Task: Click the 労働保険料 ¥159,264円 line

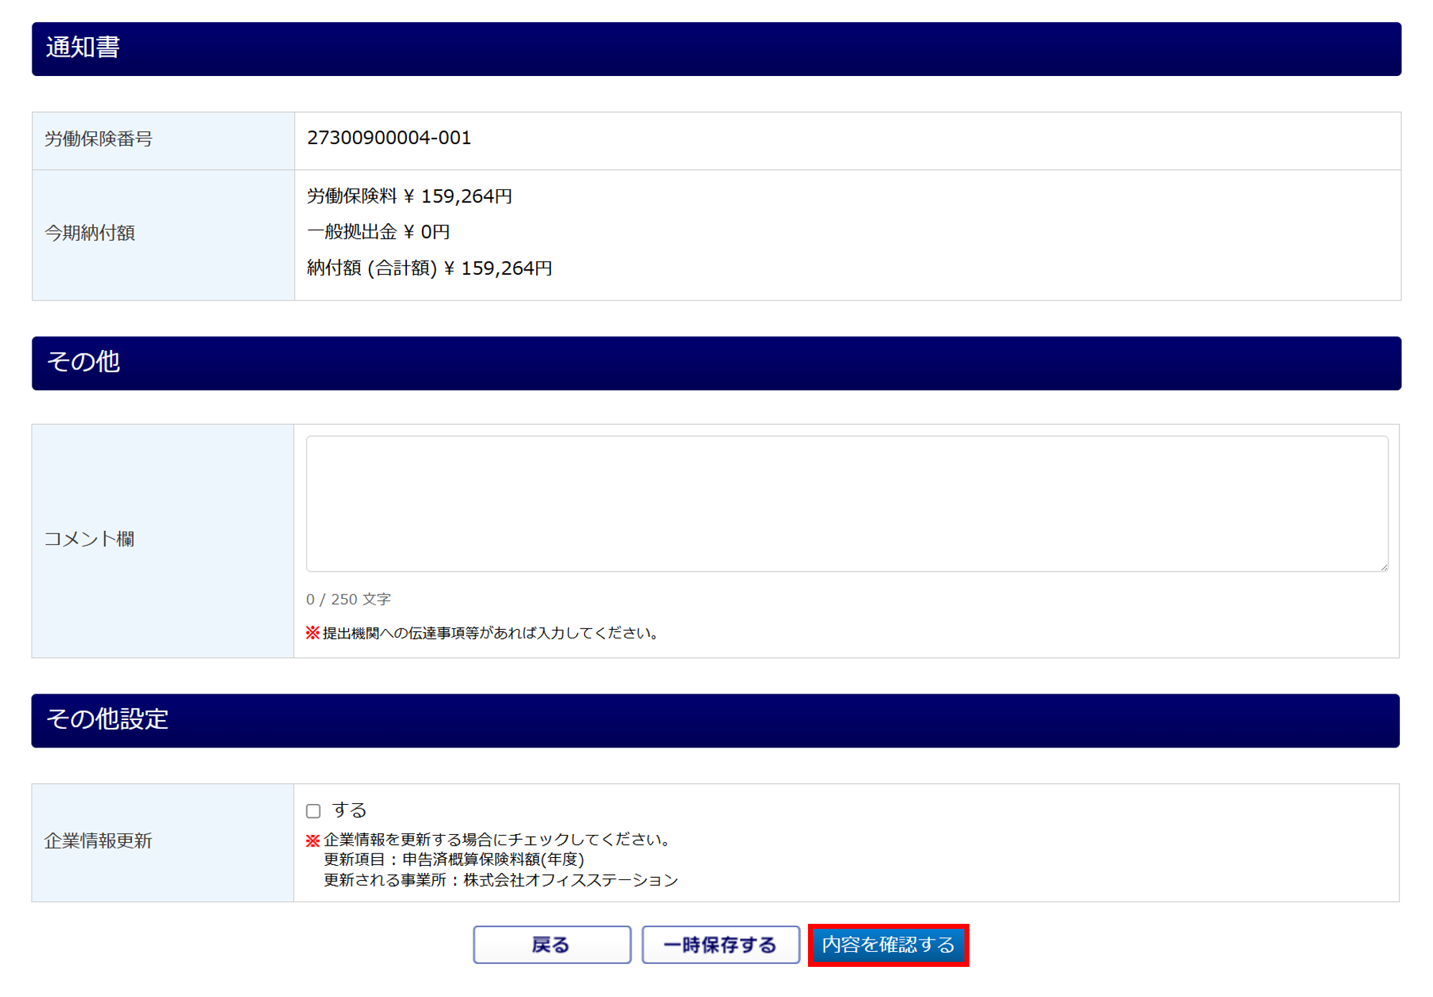Action: 409,196
